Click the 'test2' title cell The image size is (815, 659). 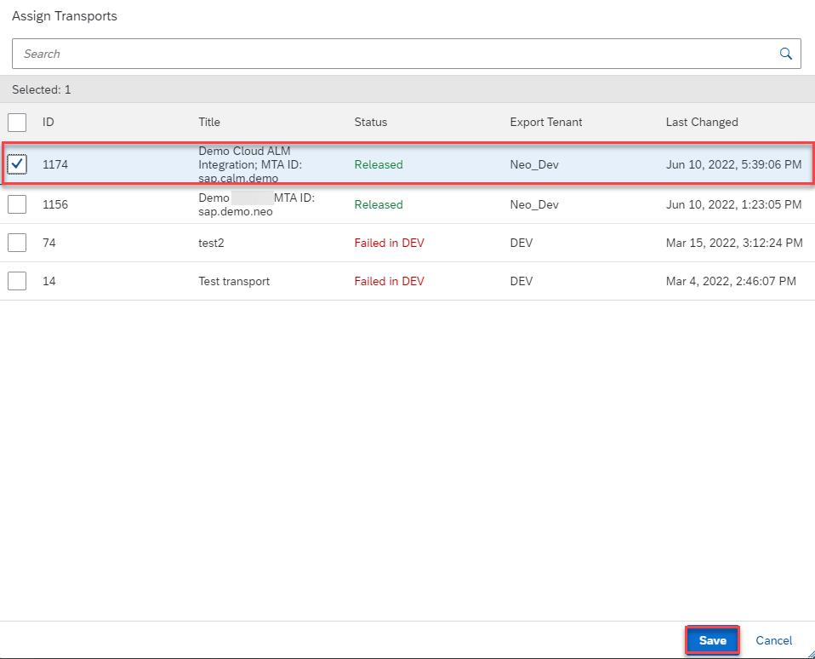tap(211, 243)
